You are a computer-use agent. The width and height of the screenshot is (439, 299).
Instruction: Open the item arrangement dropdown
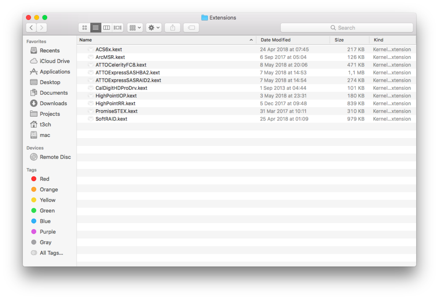[135, 28]
